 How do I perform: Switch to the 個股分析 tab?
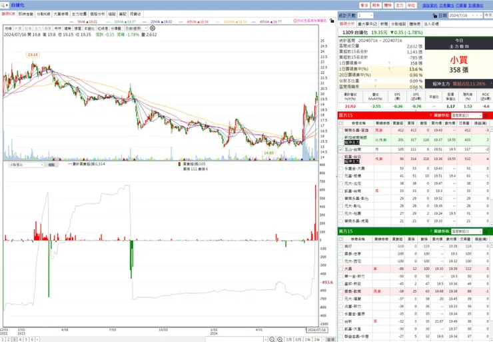tap(97, 14)
